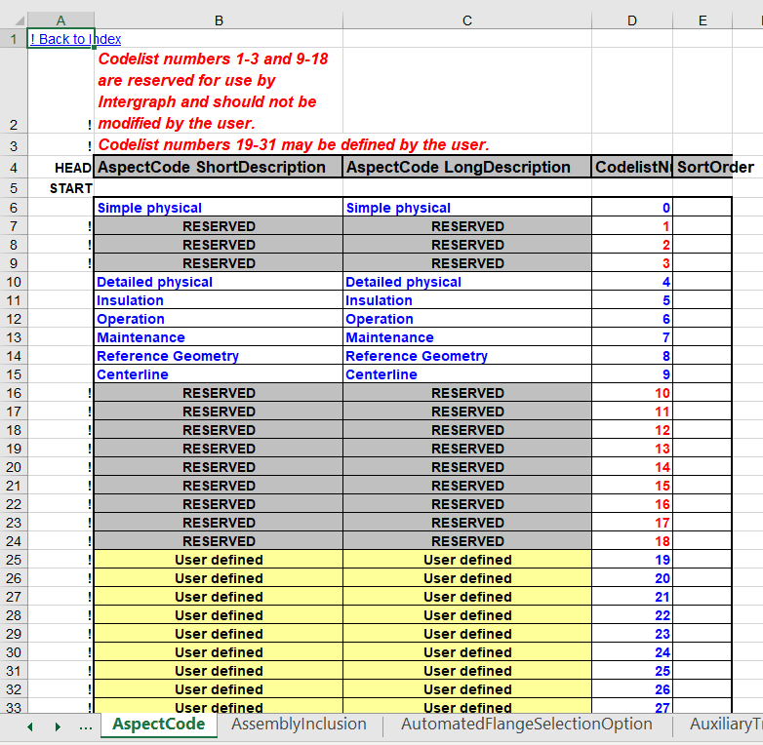Click the codelist number 26 cell

632,689
